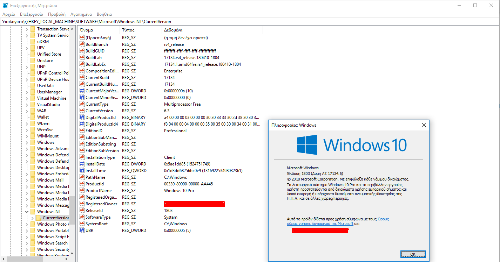Viewport: 500px width, 262px height.
Task: Click the RegisteredOwner string value icon
Action: (x=82, y=204)
